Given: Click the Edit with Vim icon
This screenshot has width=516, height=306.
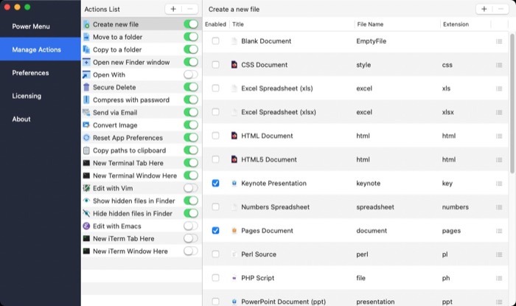Looking at the screenshot, I should (86, 188).
